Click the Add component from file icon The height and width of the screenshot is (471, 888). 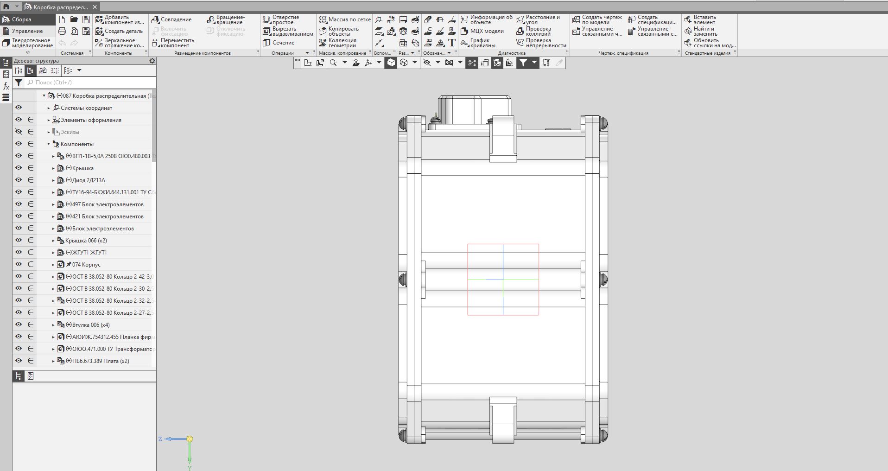pyautogui.click(x=99, y=19)
